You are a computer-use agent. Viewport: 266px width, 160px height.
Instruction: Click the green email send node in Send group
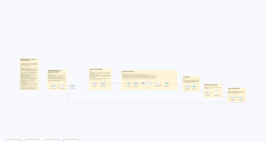[x=194, y=86]
